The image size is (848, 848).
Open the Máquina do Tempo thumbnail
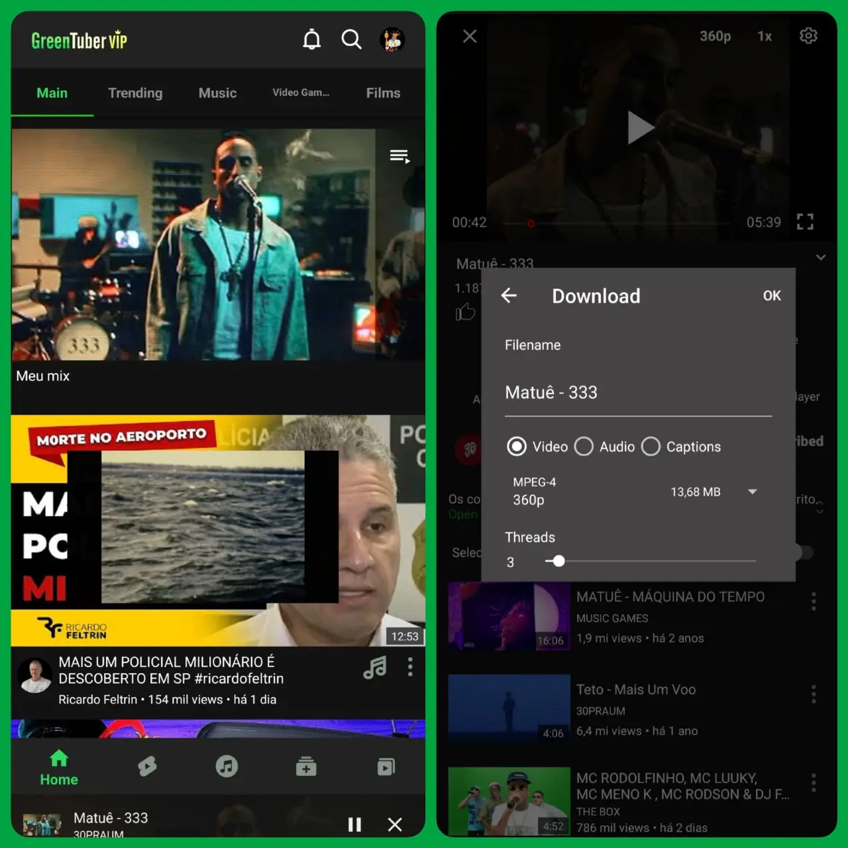(x=509, y=617)
